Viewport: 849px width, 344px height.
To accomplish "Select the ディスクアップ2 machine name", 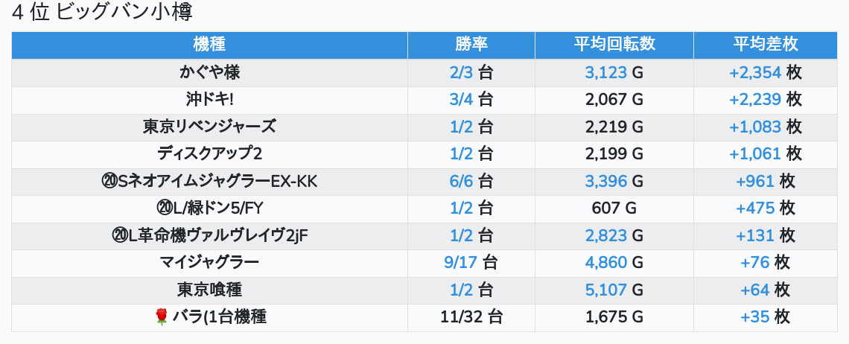I will tap(209, 154).
